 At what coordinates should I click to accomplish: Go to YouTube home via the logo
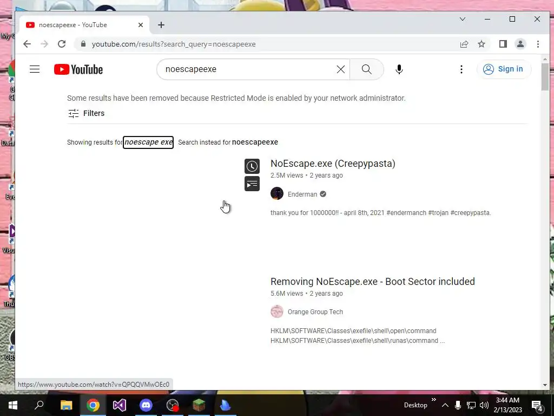tap(78, 69)
